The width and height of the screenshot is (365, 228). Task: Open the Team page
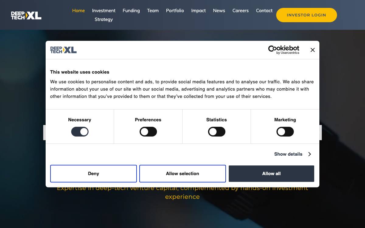pos(153,10)
